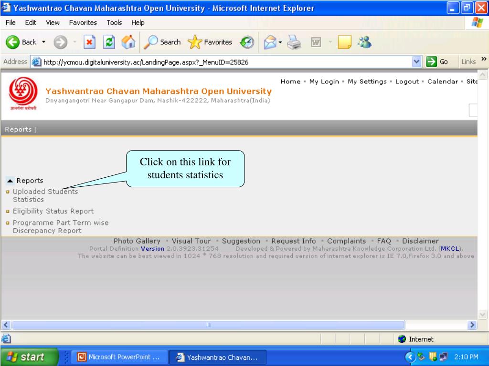Open the Messenger people icon
Image resolution: width=489 pixels, height=366 pixels.
pyautogui.click(x=364, y=42)
